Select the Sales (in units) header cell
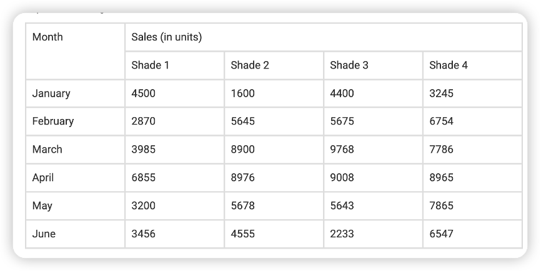Viewport: 541px width, 271px height. coord(324,37)
